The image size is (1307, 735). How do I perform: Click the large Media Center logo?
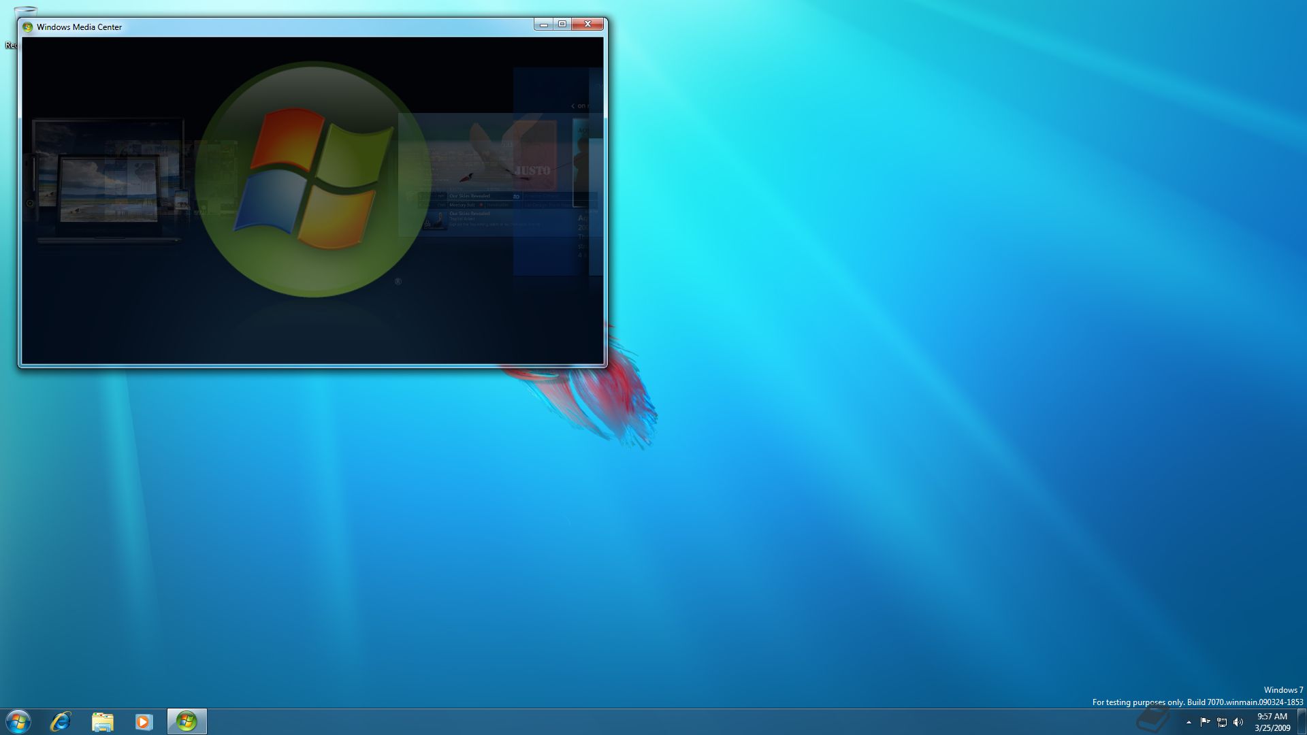(312, 180)
